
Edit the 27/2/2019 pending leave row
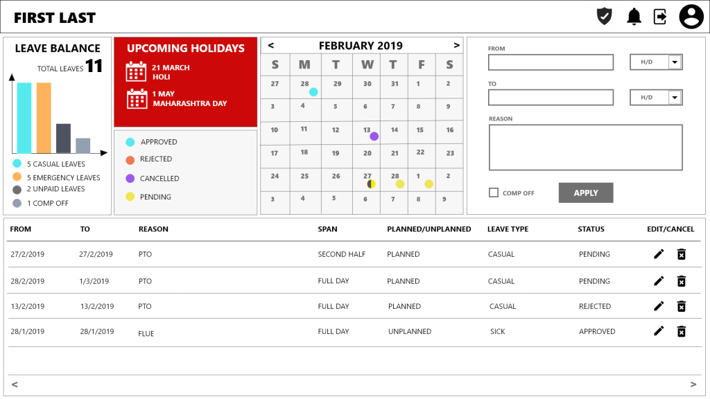pyautogui.click(x=659, y=254)
